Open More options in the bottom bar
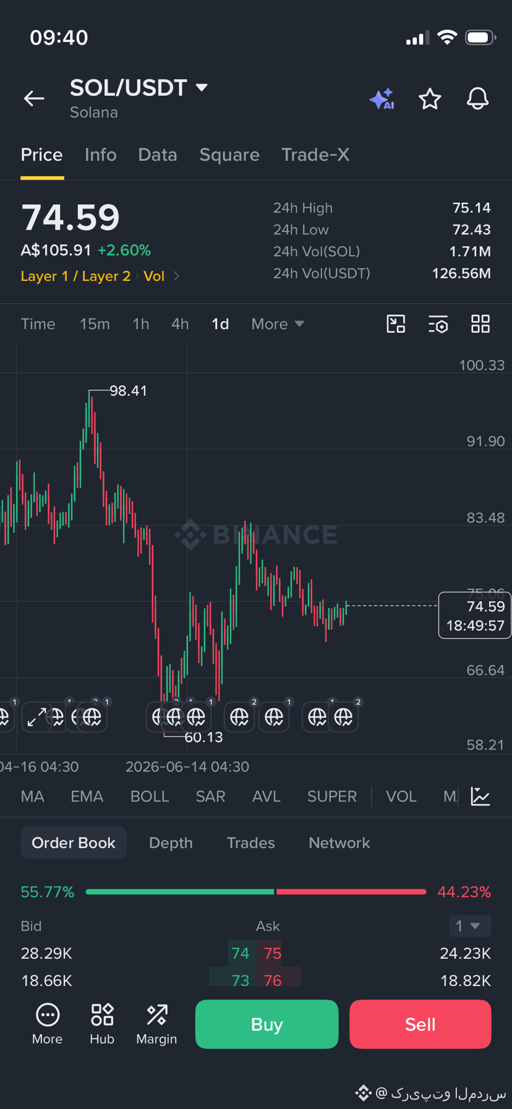The width and height of the screenshot is (512, 1109). [x=48, y=1024]
